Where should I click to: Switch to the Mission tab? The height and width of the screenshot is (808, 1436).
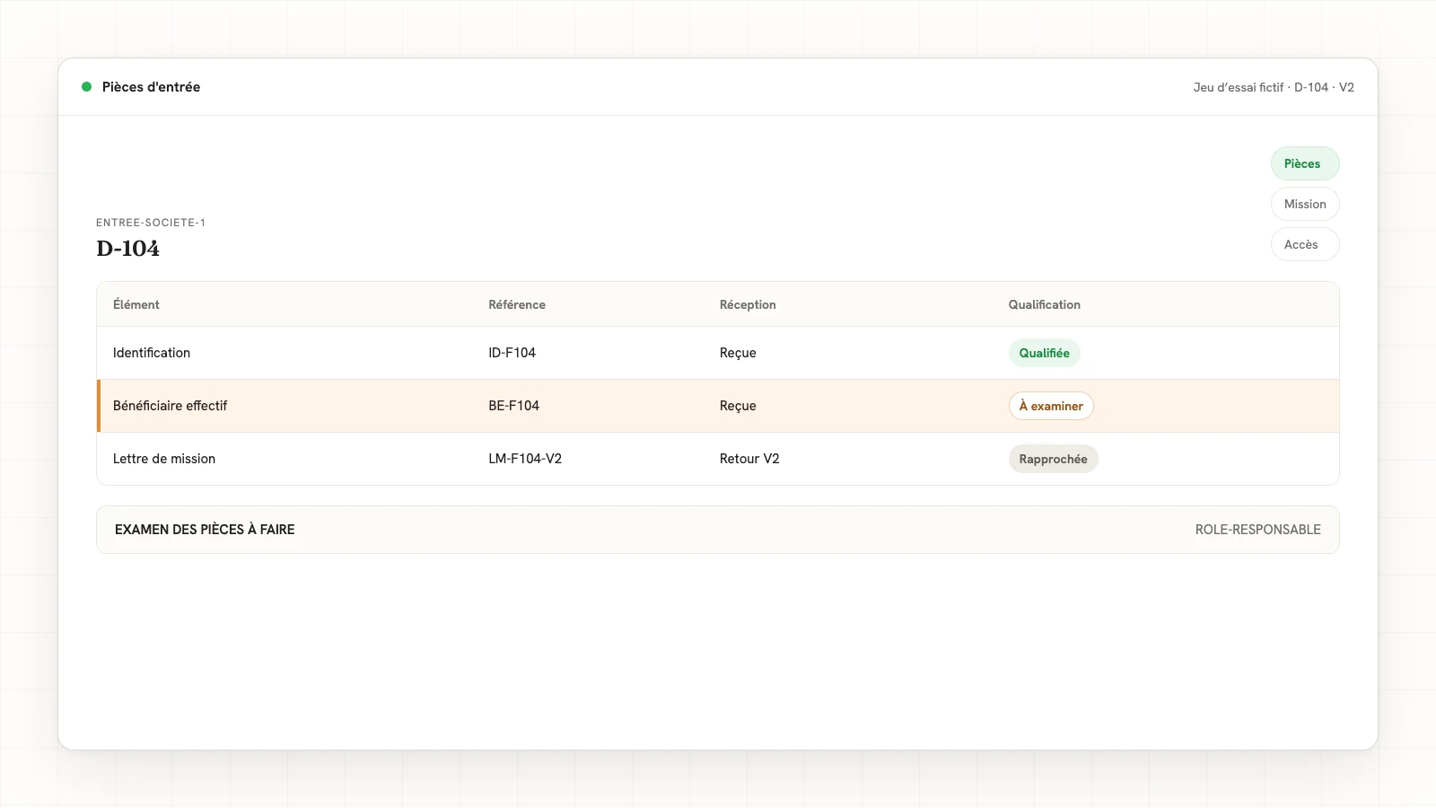(1305, 204)
